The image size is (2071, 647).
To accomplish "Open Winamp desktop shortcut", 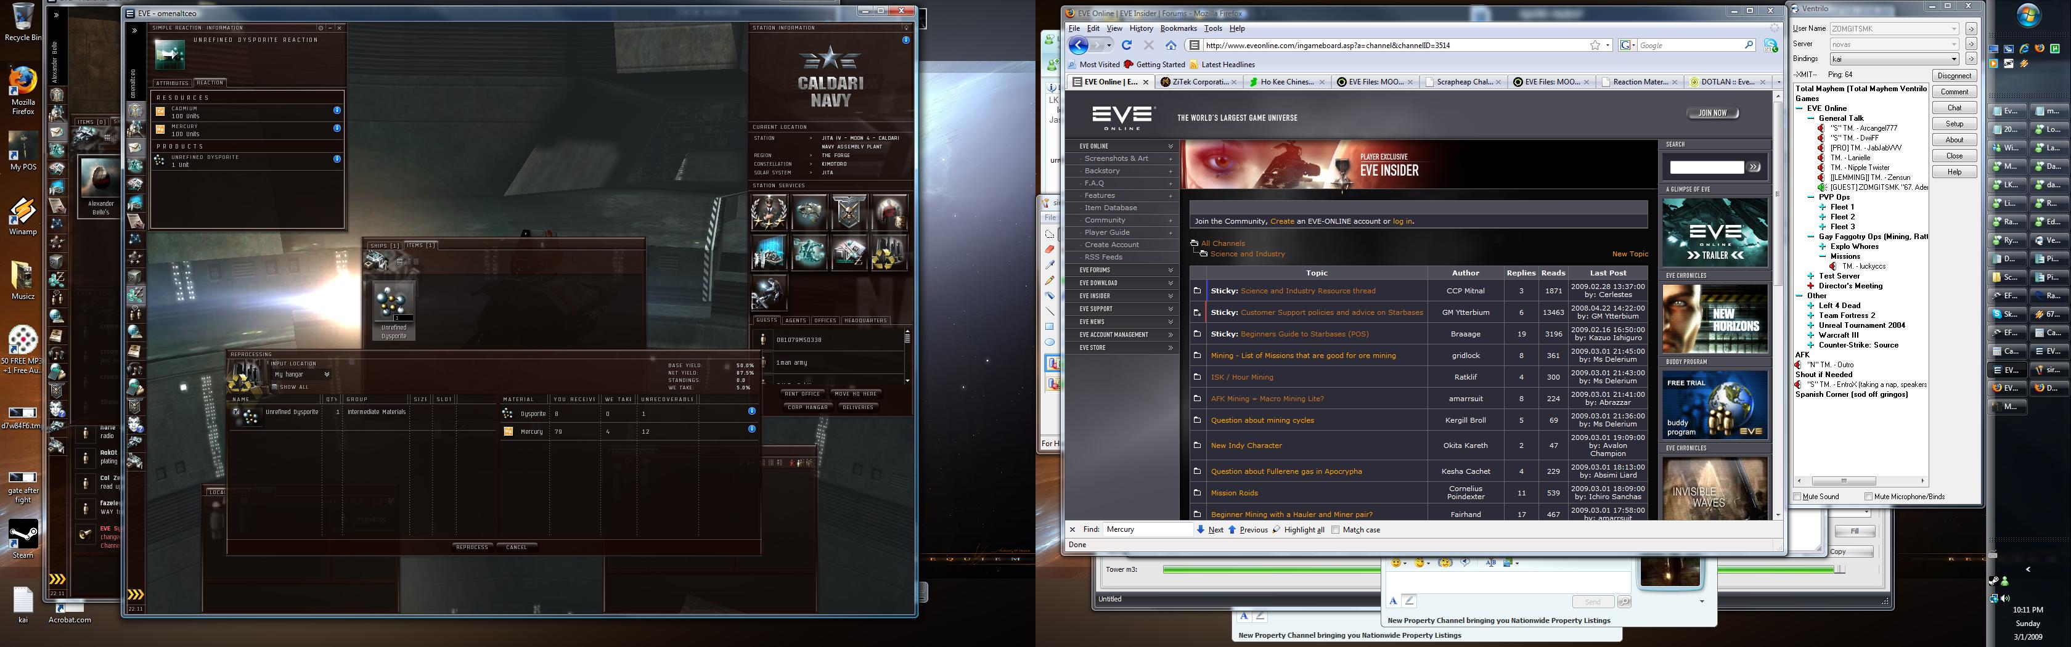I will point(23,217).
